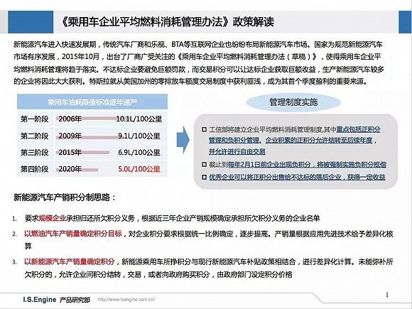Click underlined text 并允许进行自由交易
Screen dimensions: 412x309
pyautogui.click(x=237, y=151)
